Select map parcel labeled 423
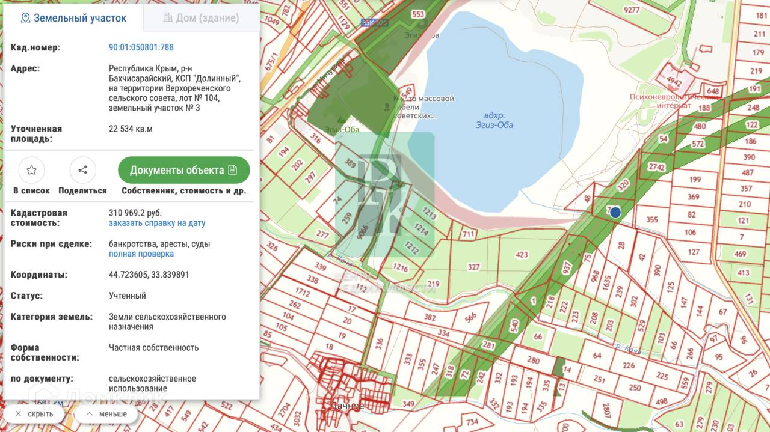This screenshot has width=770, height=432. click(522, 255)
